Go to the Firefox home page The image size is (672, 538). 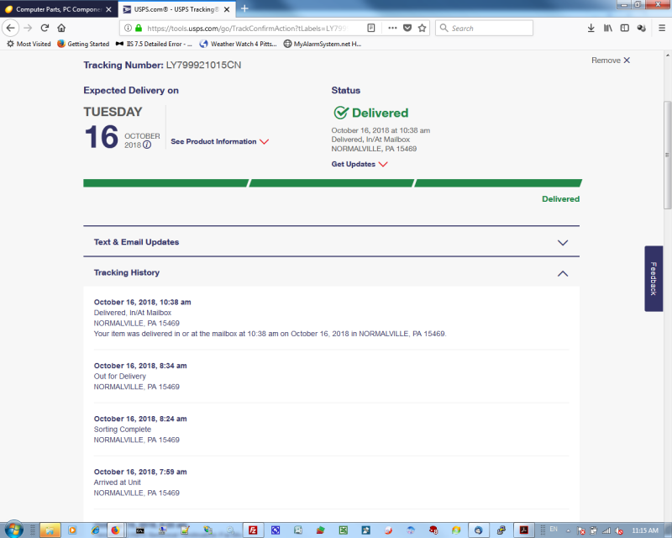coord(61,28)
